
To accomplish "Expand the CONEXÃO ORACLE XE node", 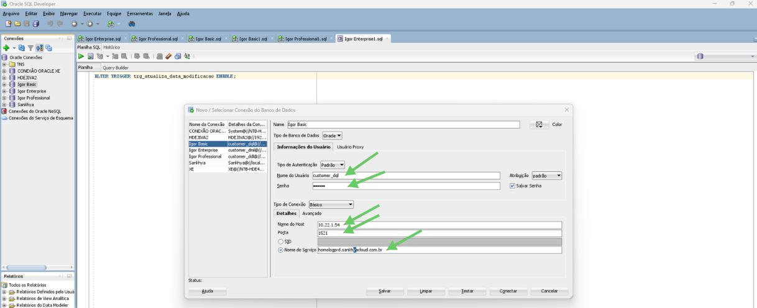I will (x=4, y=71).
